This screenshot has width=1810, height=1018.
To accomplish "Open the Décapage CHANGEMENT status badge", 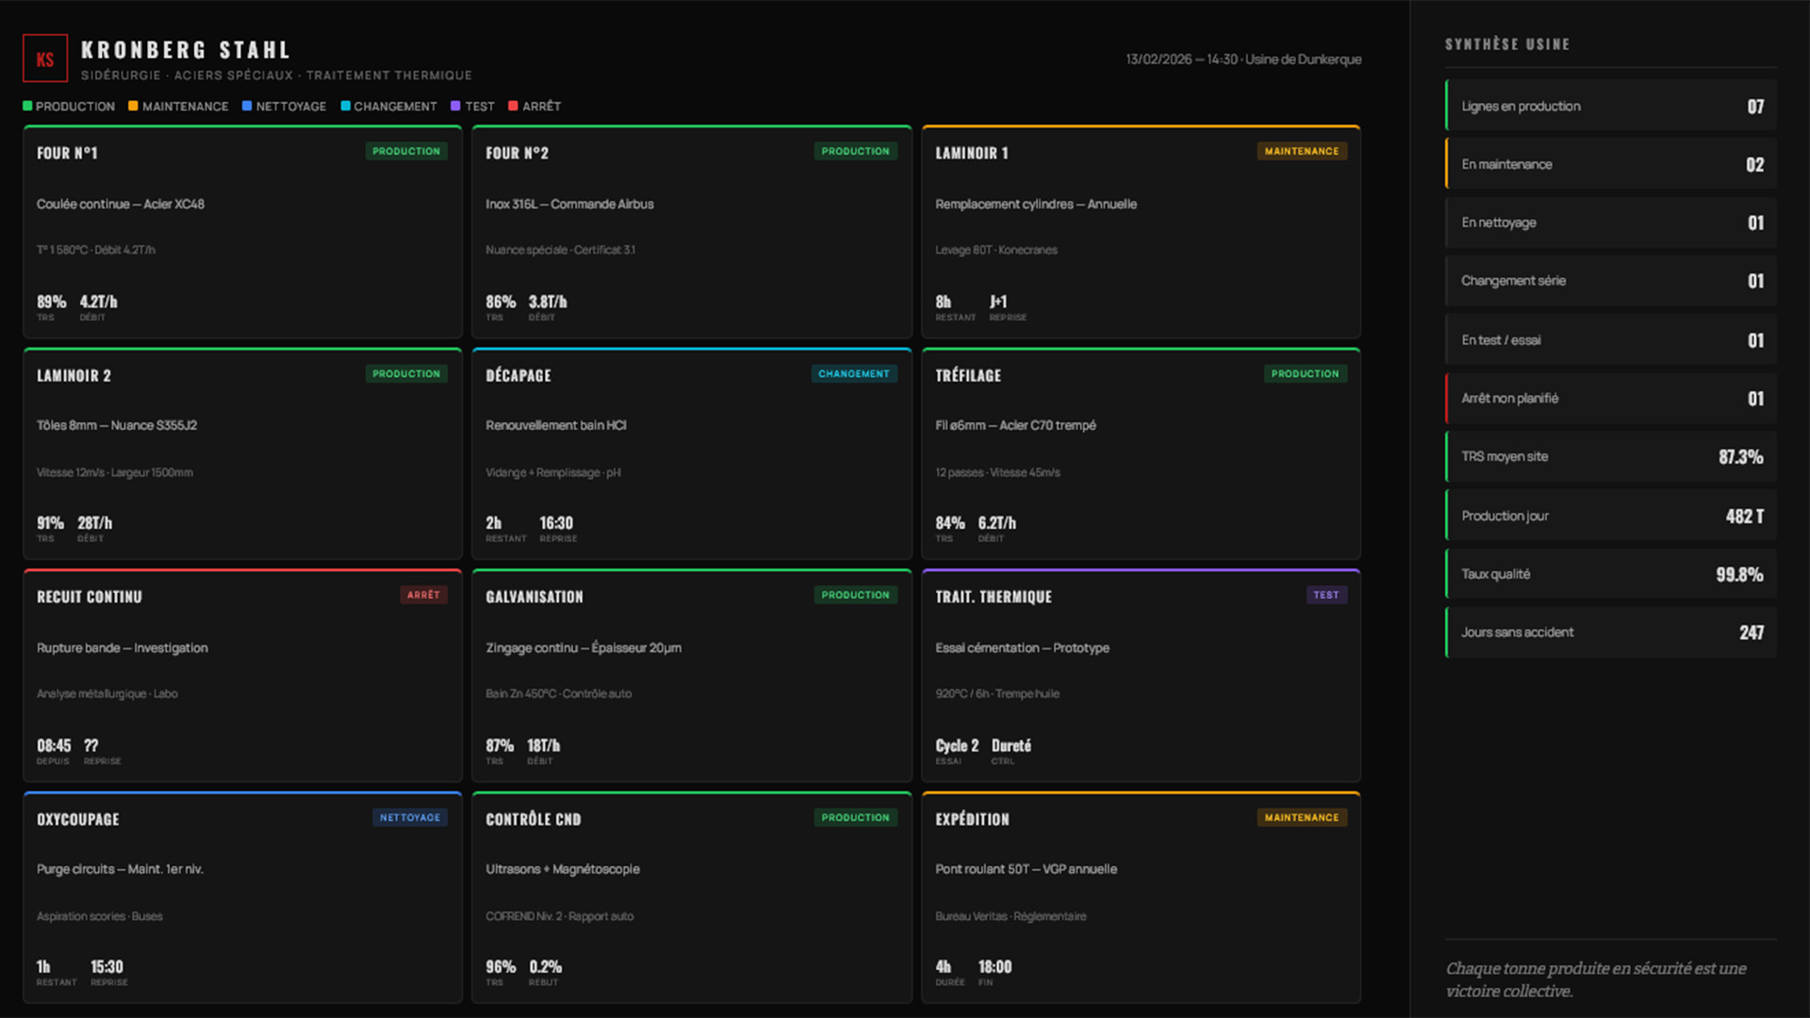I will 853,373.
